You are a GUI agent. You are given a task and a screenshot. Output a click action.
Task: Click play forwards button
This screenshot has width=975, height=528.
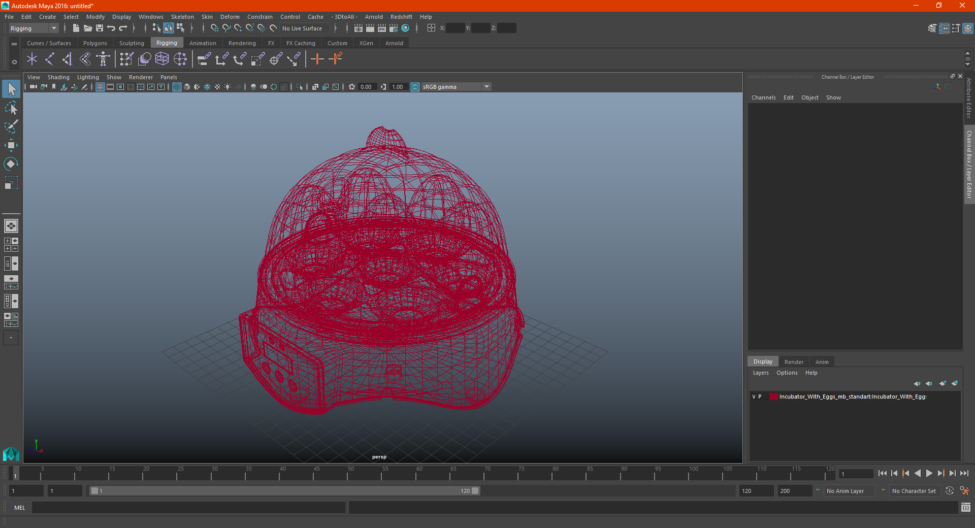[929, 473]
